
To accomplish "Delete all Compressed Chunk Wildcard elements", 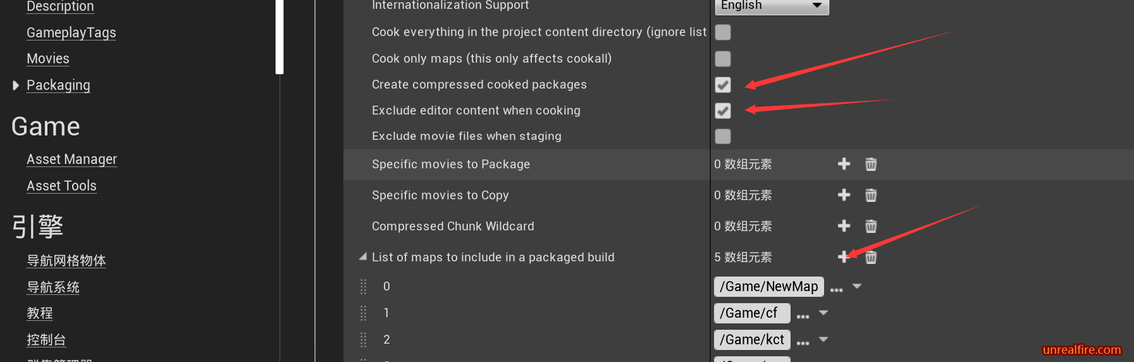I will point(871,226).
